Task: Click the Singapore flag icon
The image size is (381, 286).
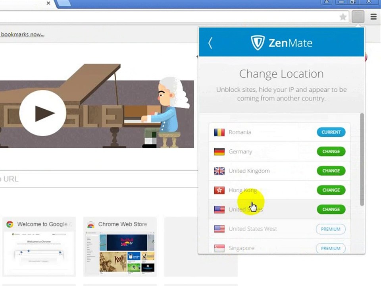Action: pos(219,248)
